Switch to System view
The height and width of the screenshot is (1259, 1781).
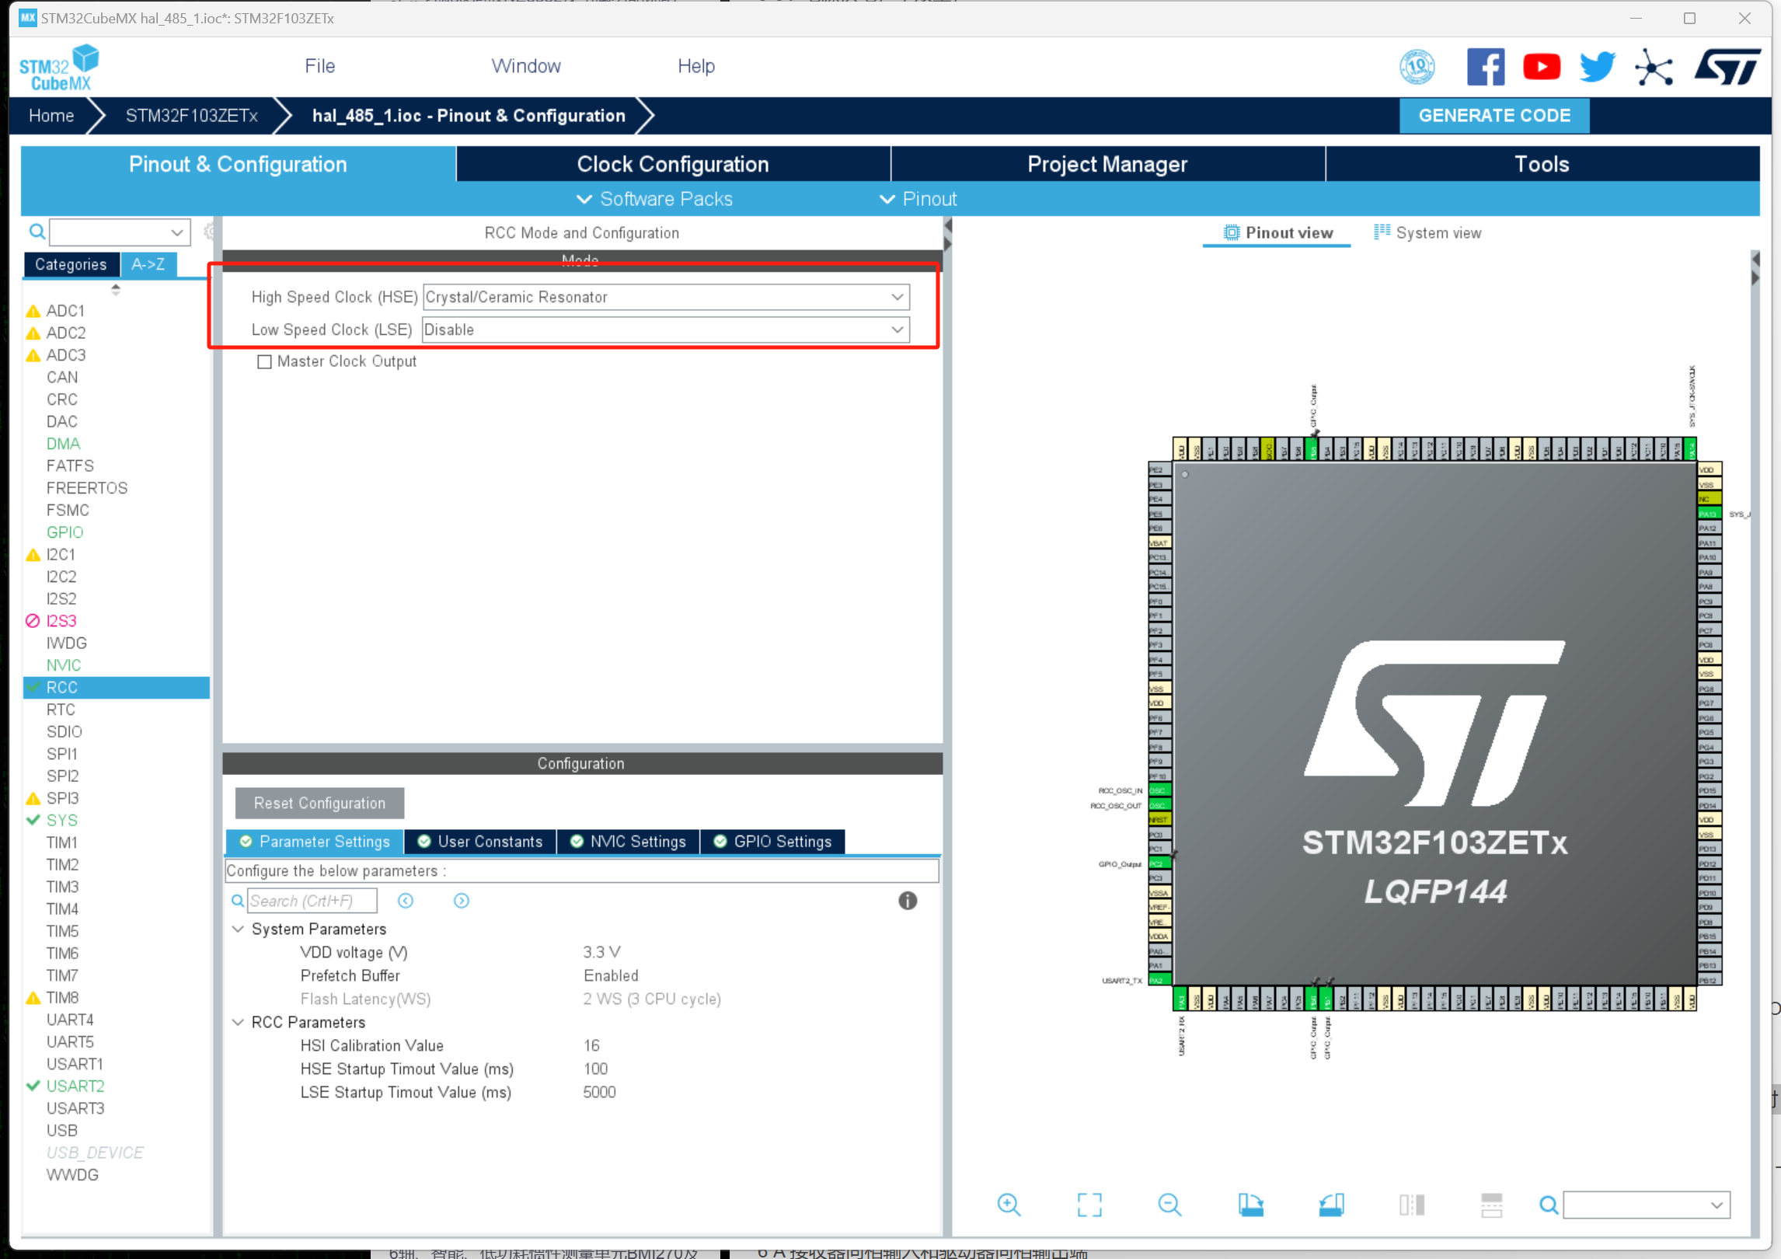click(1428, 233)
